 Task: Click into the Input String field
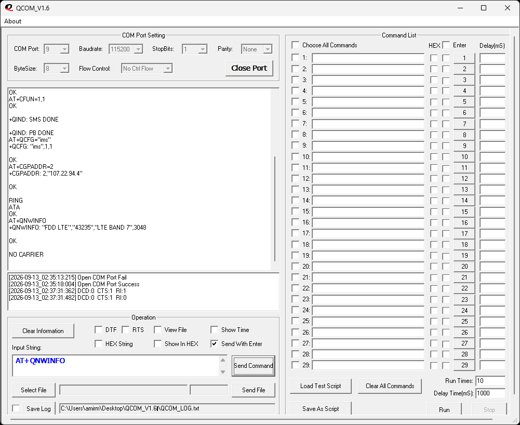116,366
